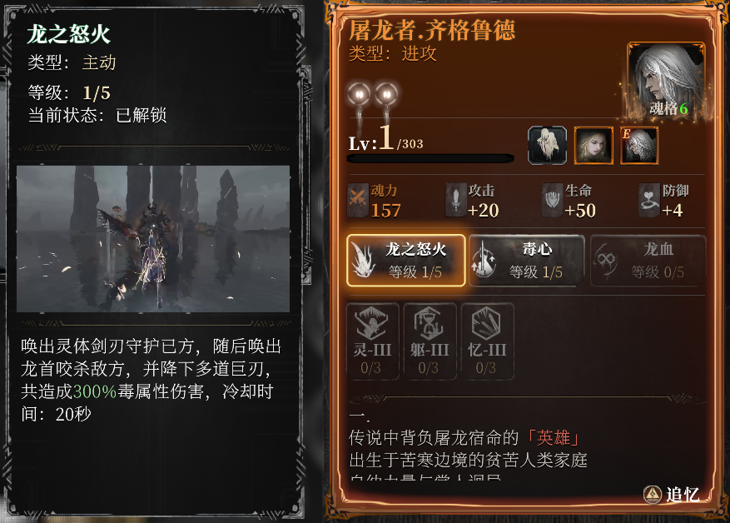Select the white-haired figure skin thumbnail
730x523 pixels.
(547, 145)
